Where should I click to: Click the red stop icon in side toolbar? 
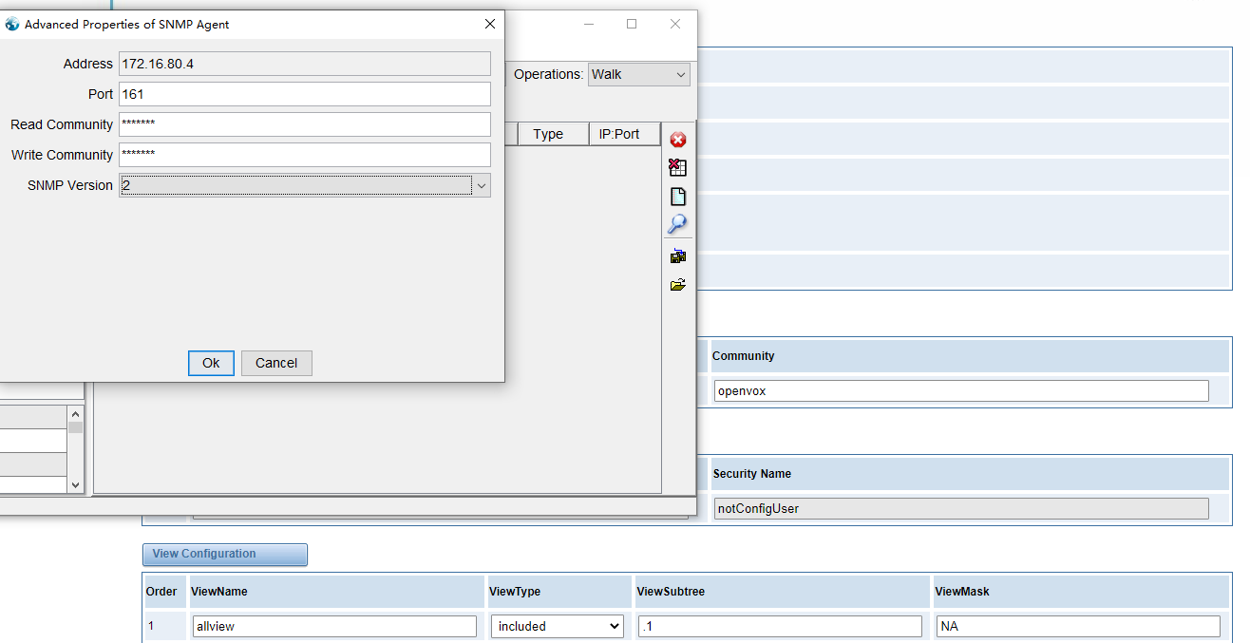point(678,140)
